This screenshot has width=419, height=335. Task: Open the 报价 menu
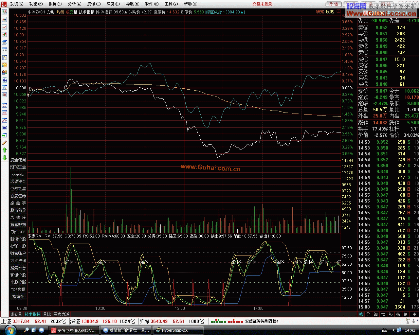tap(55, 4)
